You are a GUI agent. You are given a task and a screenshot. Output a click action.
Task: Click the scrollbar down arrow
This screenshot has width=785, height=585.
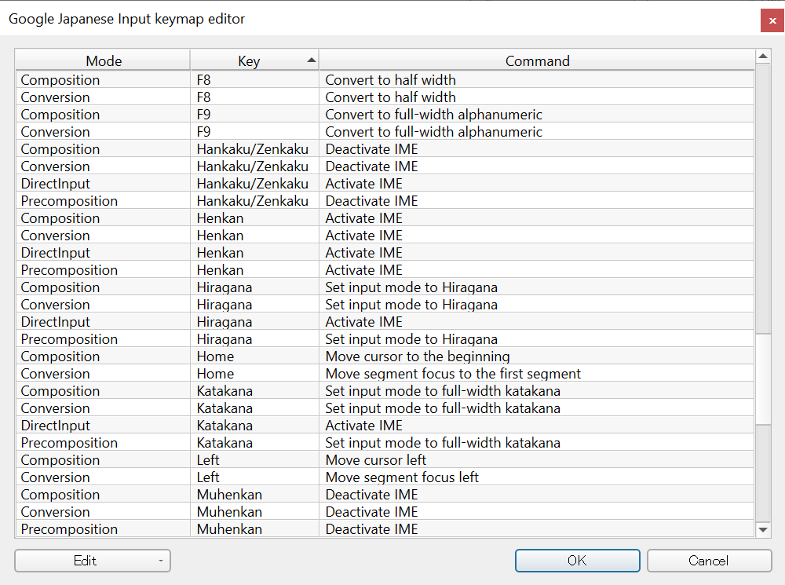click(763, 530)
